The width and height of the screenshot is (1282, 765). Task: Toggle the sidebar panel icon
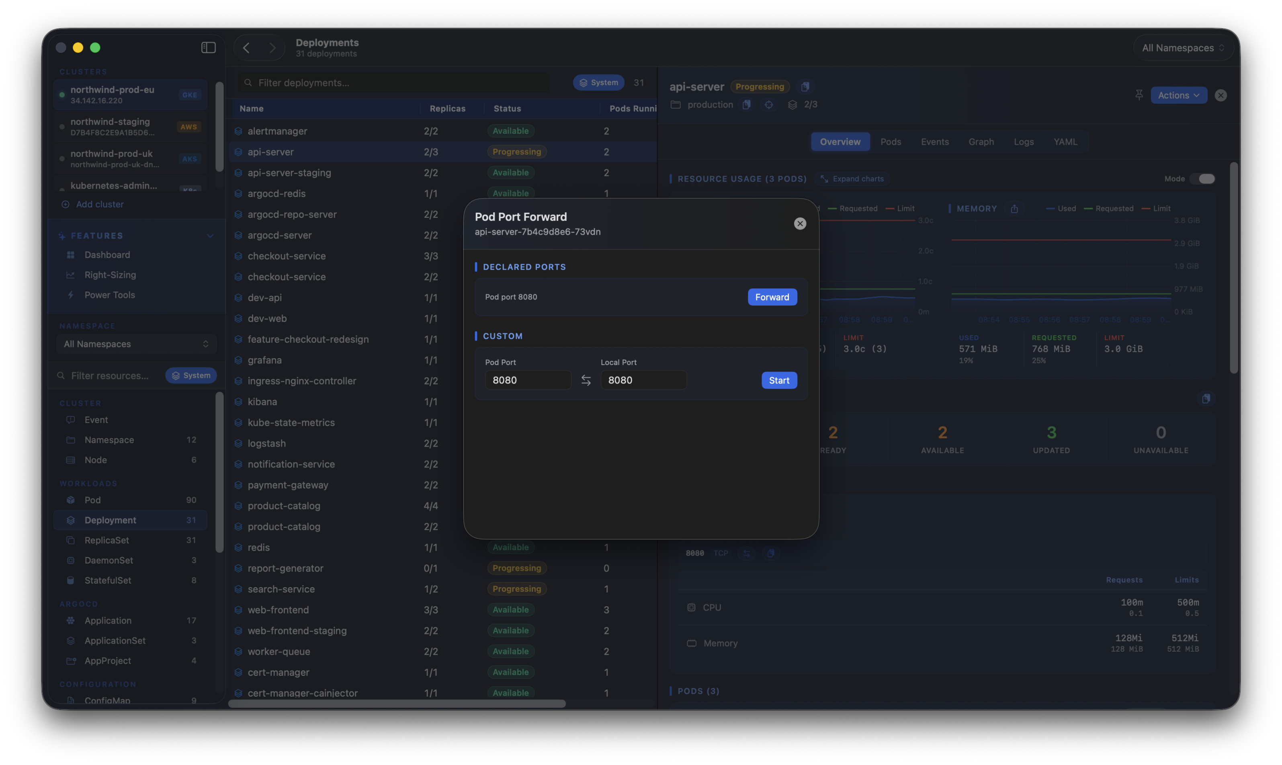click(208, 47)
